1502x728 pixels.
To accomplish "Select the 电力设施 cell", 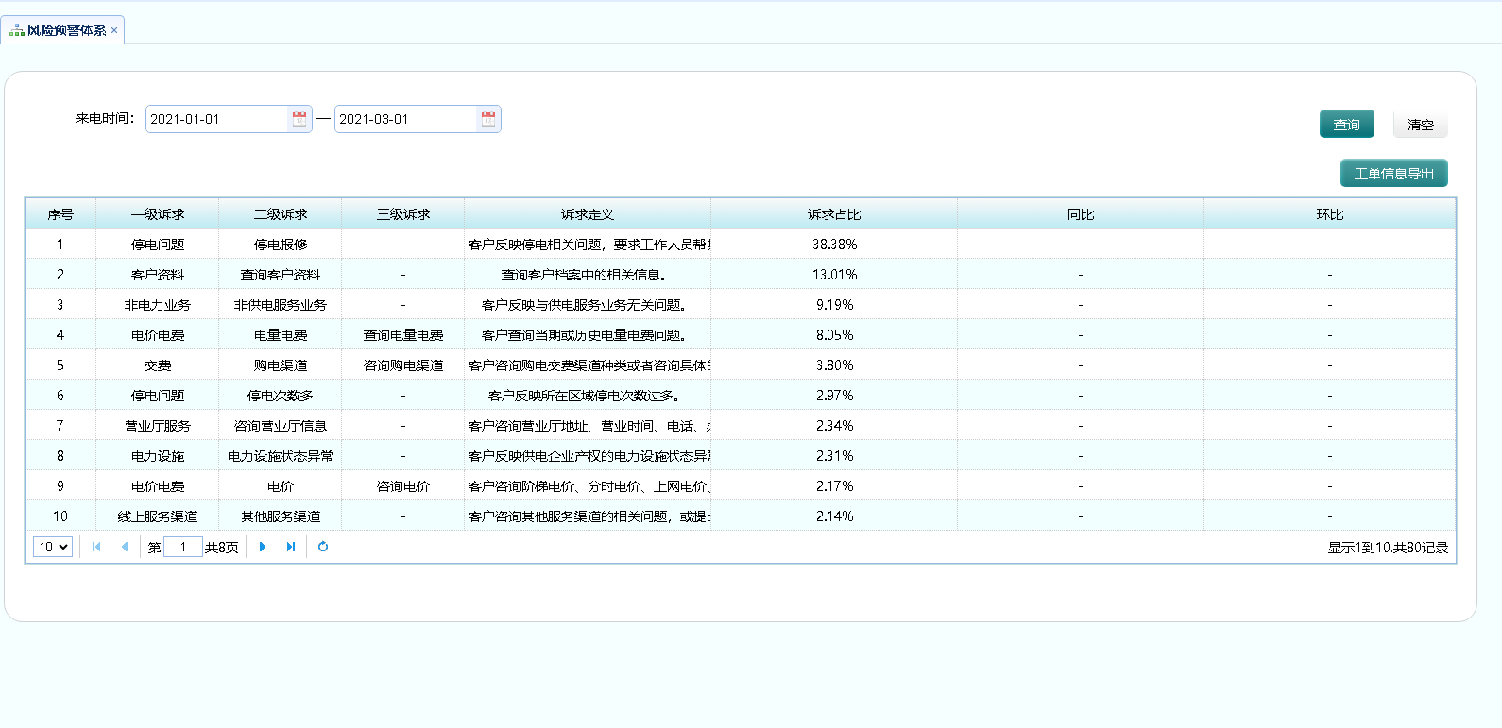I will 158,456.
